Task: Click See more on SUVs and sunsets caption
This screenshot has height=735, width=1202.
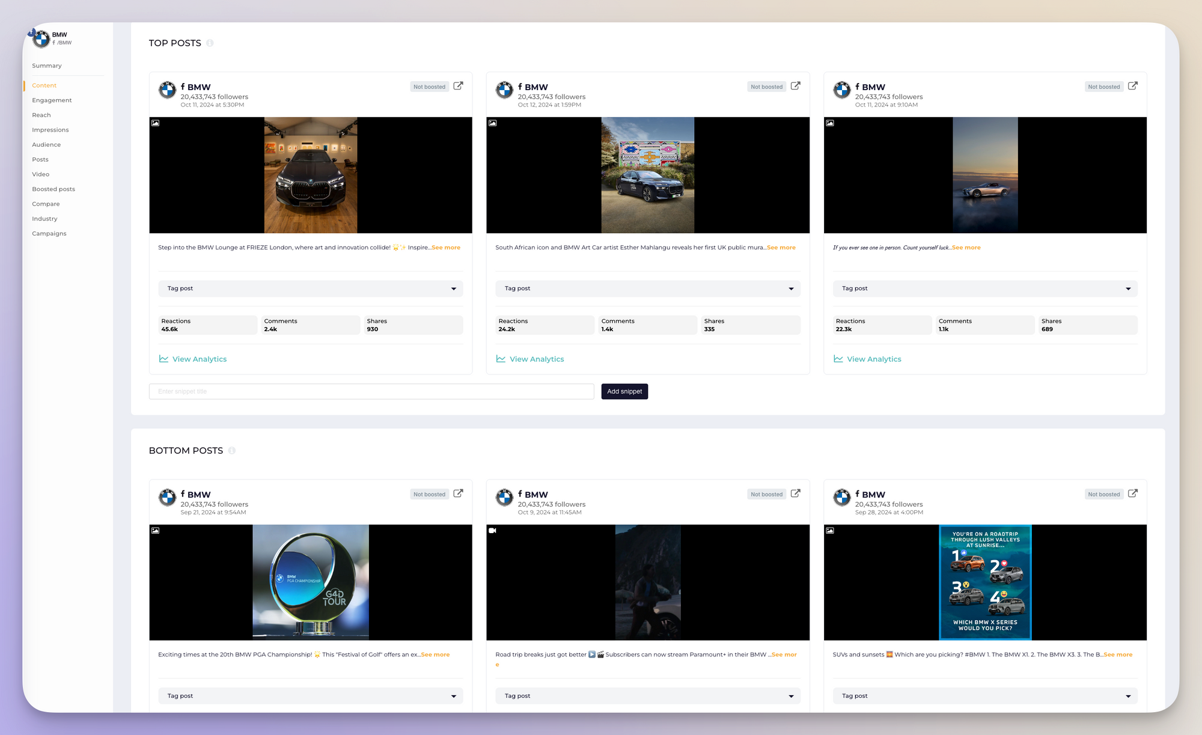Action: click(1118, 654)
